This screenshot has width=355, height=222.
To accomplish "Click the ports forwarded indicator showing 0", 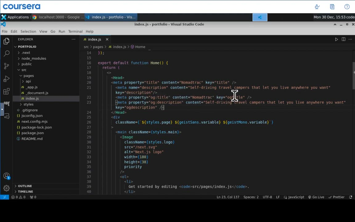I will [x=33, y=197].
